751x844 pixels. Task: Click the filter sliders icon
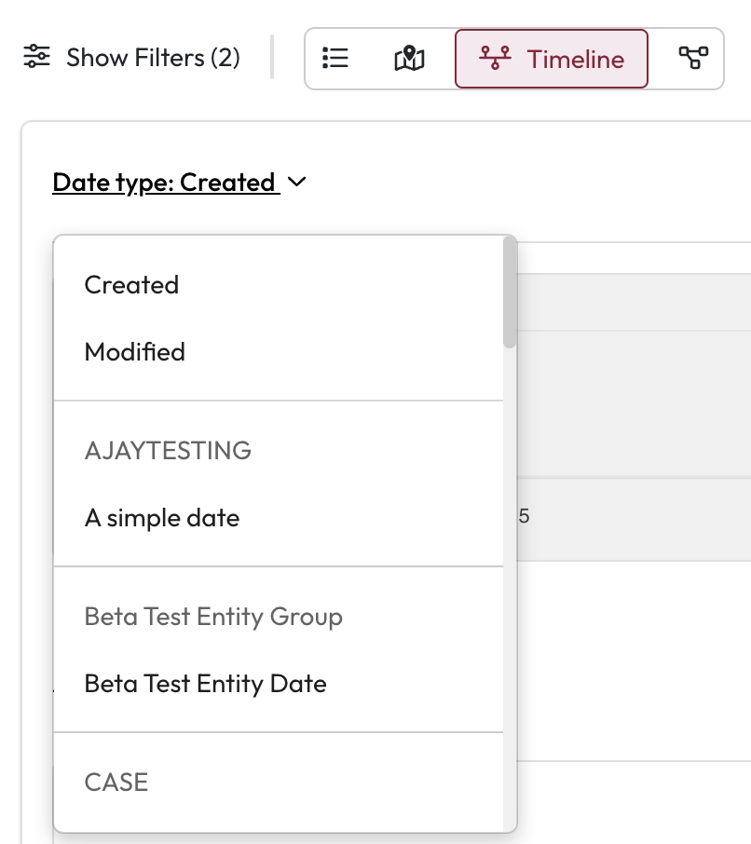37,58
